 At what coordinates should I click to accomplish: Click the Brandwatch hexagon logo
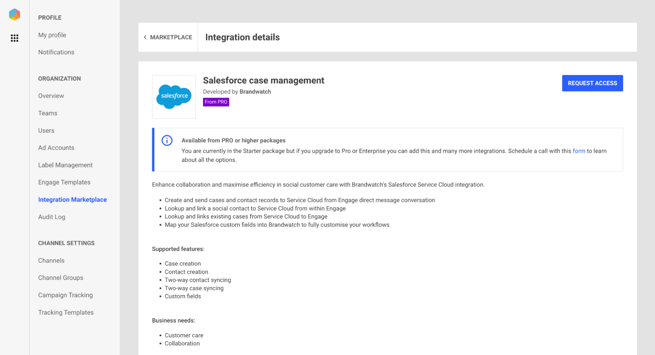pyautogui.click(x=14, y=14)
